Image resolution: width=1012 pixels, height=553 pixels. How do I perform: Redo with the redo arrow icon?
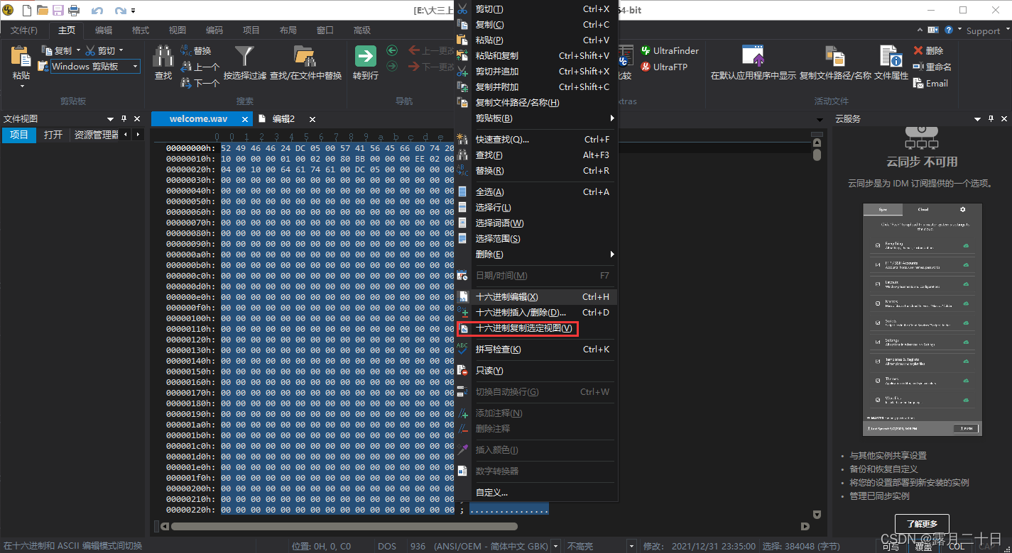point(121,11)
